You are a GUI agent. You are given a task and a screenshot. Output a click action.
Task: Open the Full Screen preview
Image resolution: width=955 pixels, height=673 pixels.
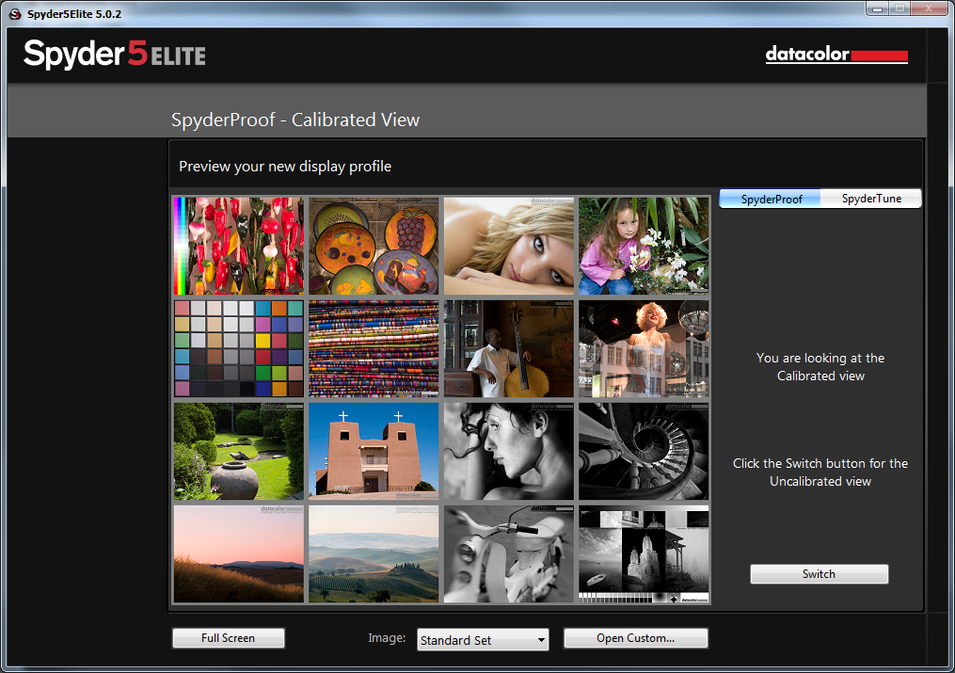click(x=229, y=637)
